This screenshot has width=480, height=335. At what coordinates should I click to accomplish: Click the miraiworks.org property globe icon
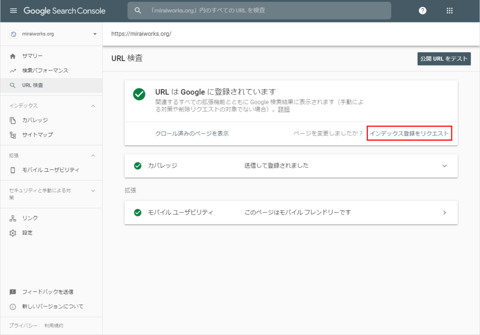tap(14, 34)
